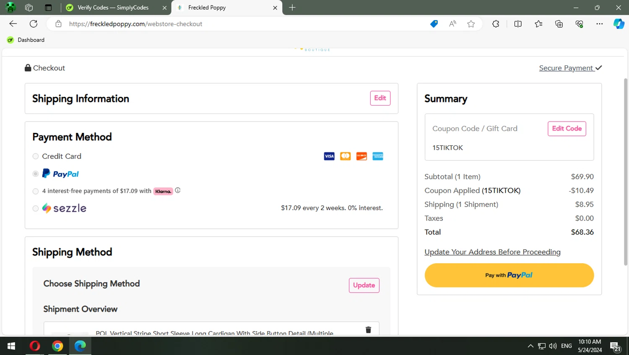Open Workspaces icon
Screen dimensions: 629x355
pos(29,8)
